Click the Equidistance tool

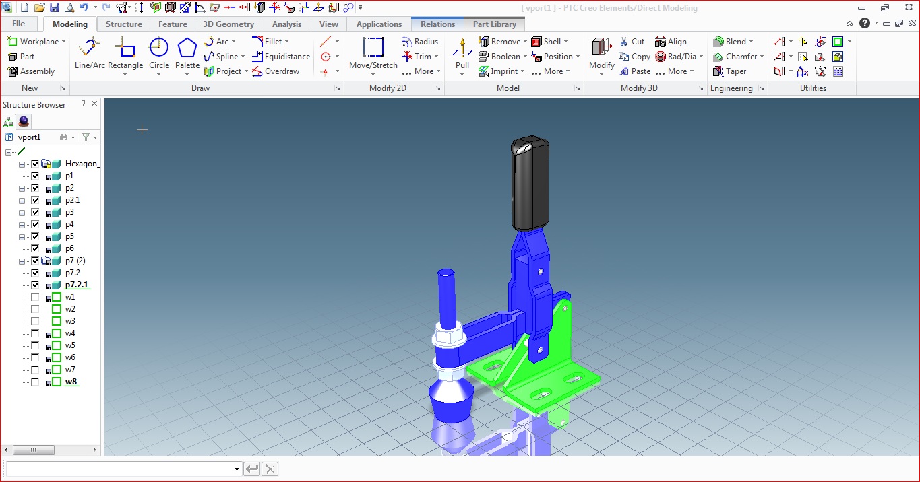[281, 57]
